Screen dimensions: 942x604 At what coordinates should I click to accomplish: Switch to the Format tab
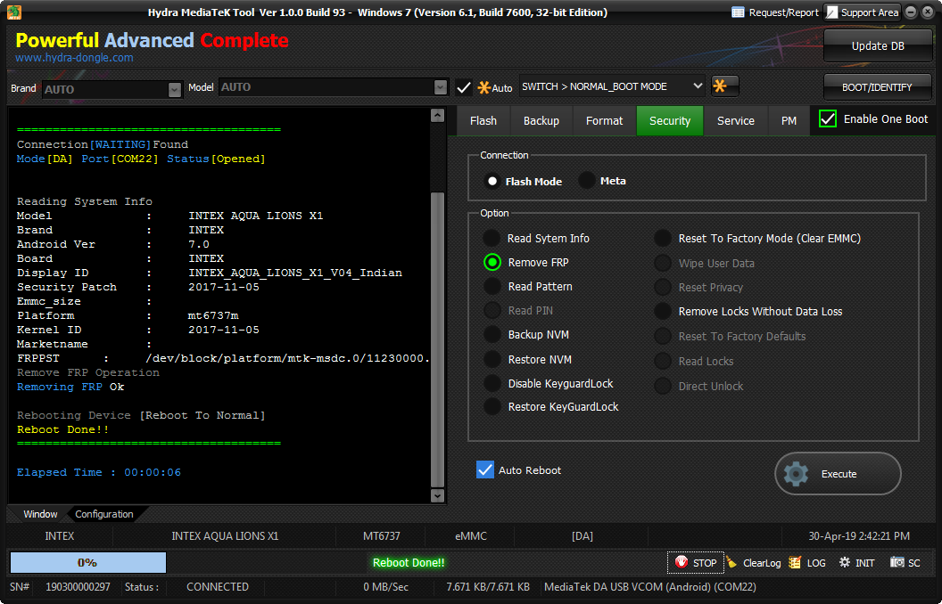pyautogui.click(x=605, y=120)
